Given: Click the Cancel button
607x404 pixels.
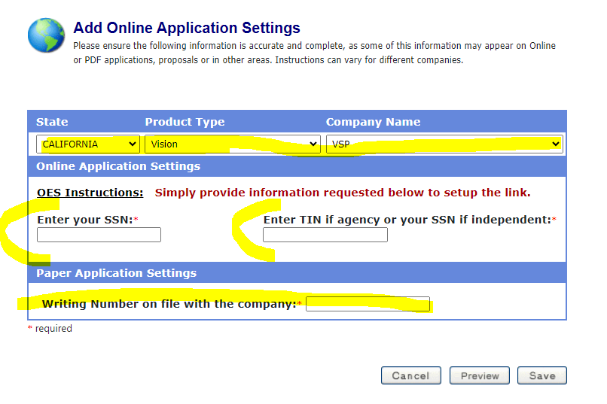Looking at the screenshot, I should coord(411,375).
